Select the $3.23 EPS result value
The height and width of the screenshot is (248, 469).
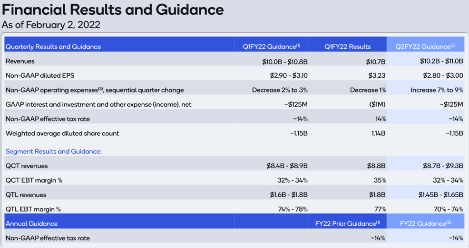377,76
